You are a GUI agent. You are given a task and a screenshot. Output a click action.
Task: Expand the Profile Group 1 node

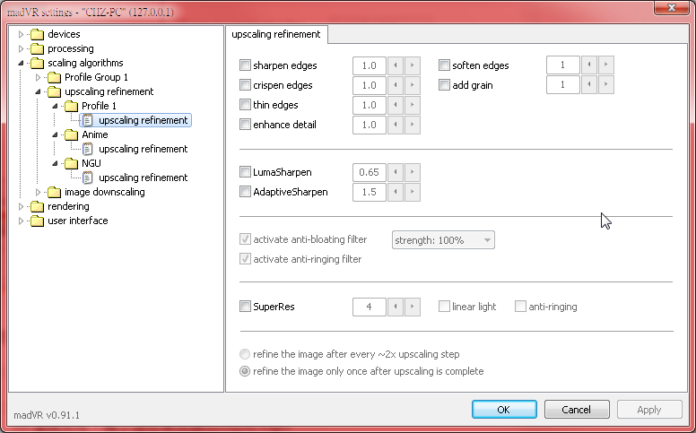coord(38,77)
